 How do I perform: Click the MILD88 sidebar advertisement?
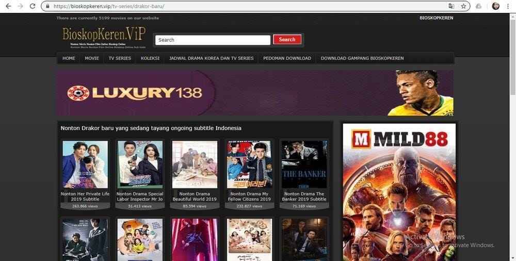[x=399, y=192]
